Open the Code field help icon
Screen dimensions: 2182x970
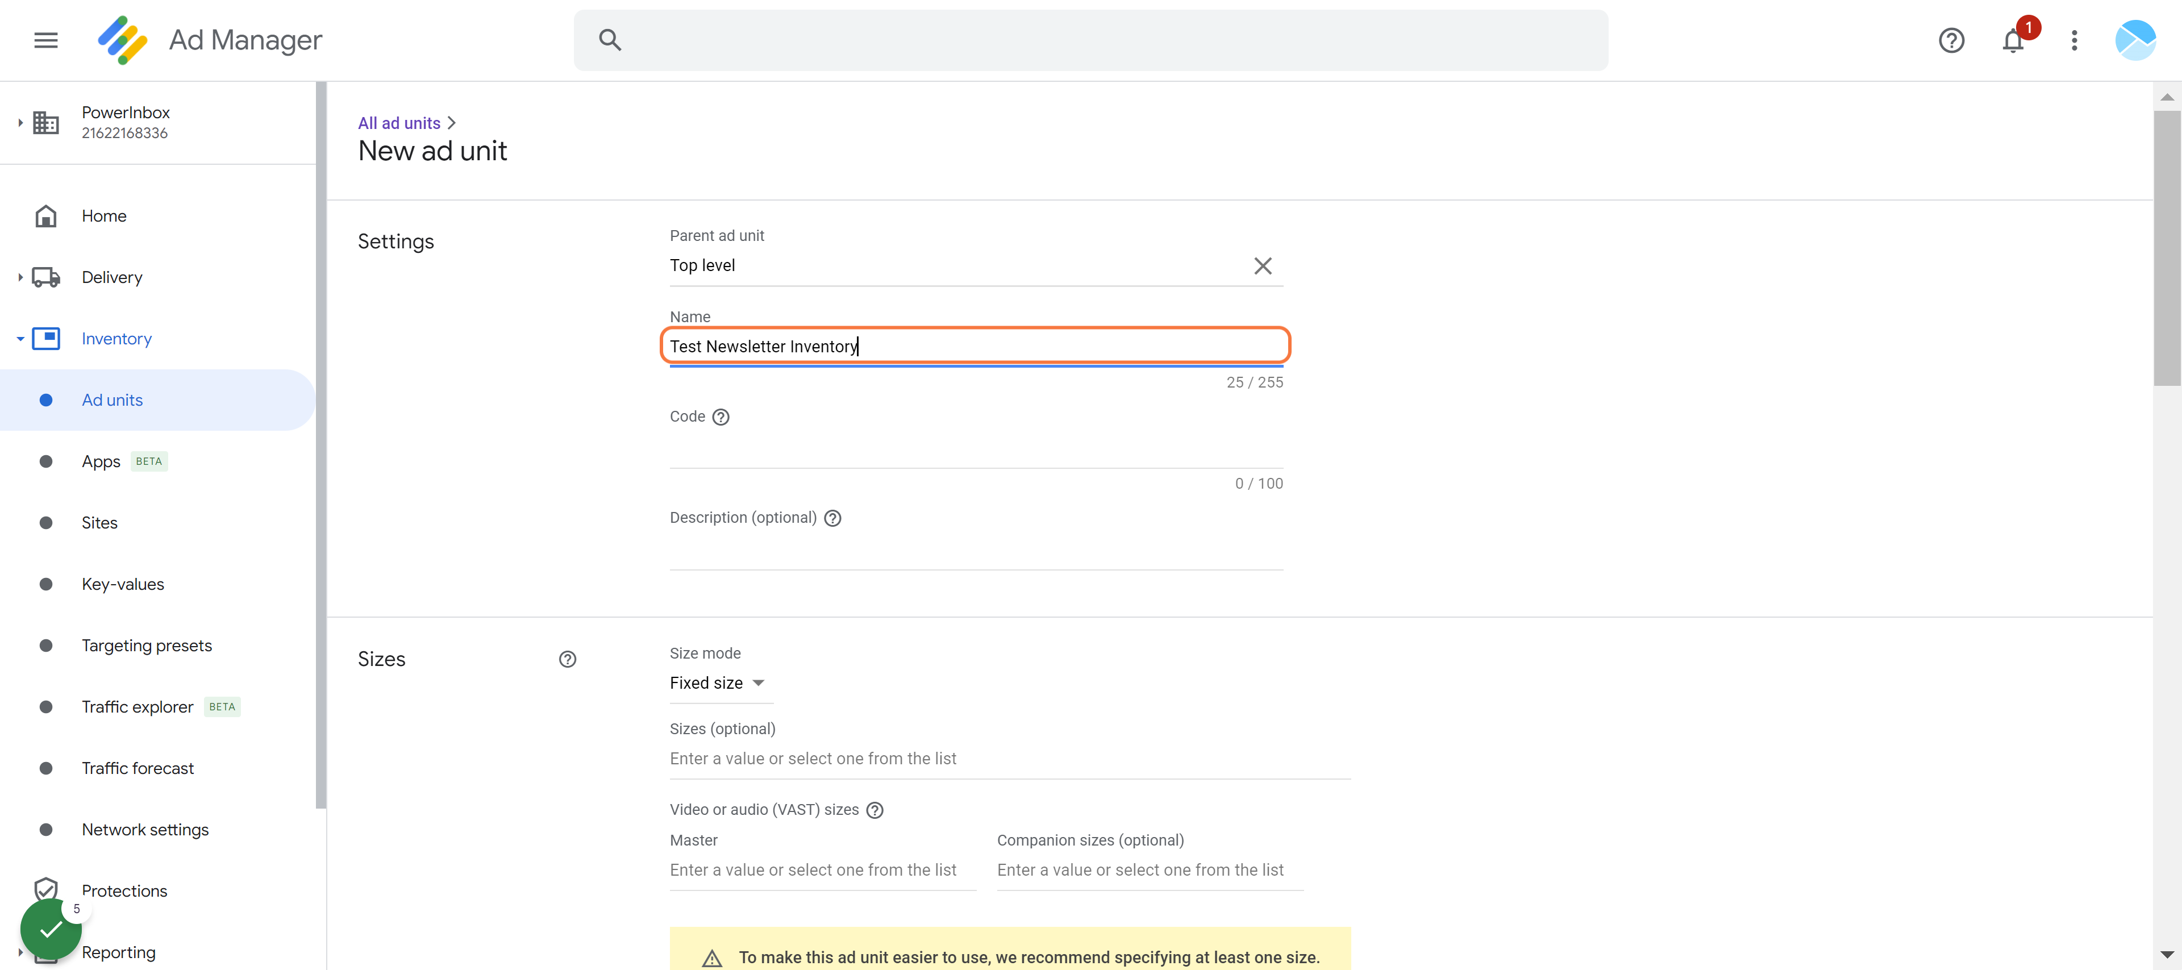[x=720, y=416]
